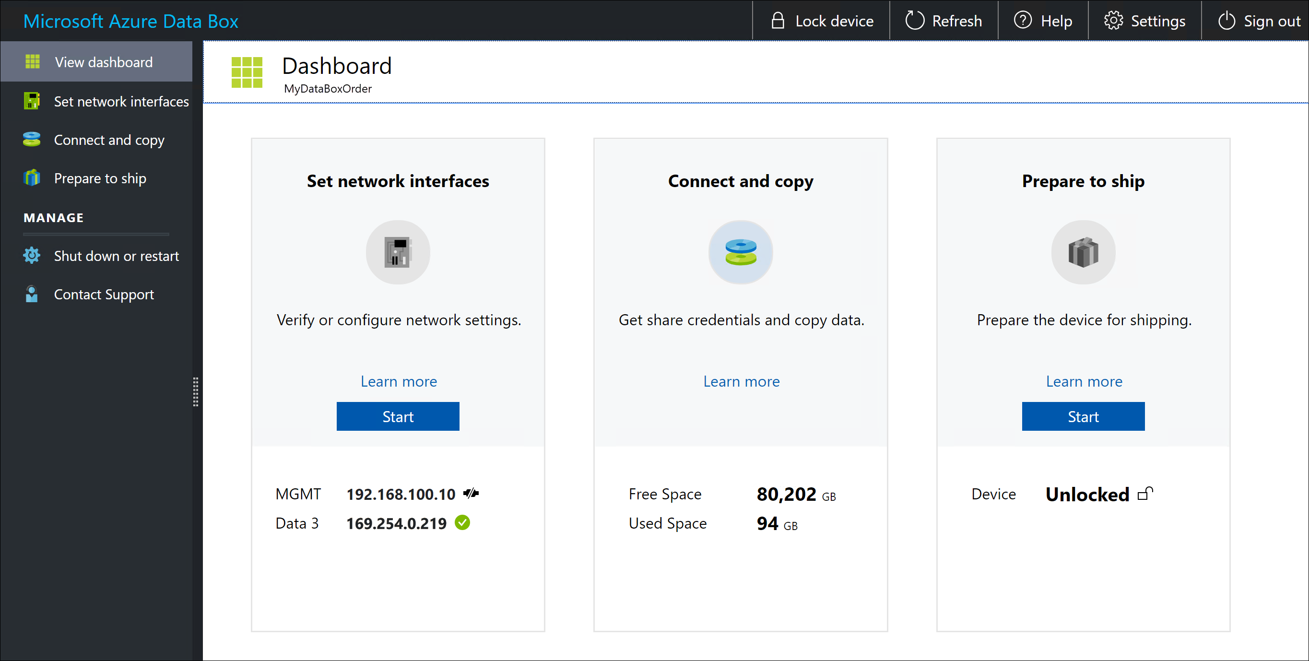Viewport: 1309px width, 661px height.
Task: Toggle the device unlocked status icon
Action: pos(1148,493)
